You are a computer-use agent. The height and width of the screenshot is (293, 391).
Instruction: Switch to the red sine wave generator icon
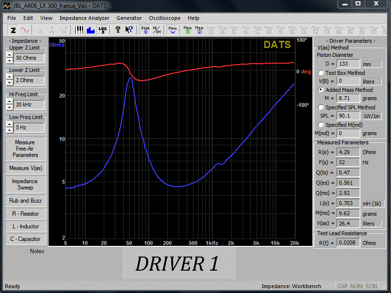[x=25, y=30]
